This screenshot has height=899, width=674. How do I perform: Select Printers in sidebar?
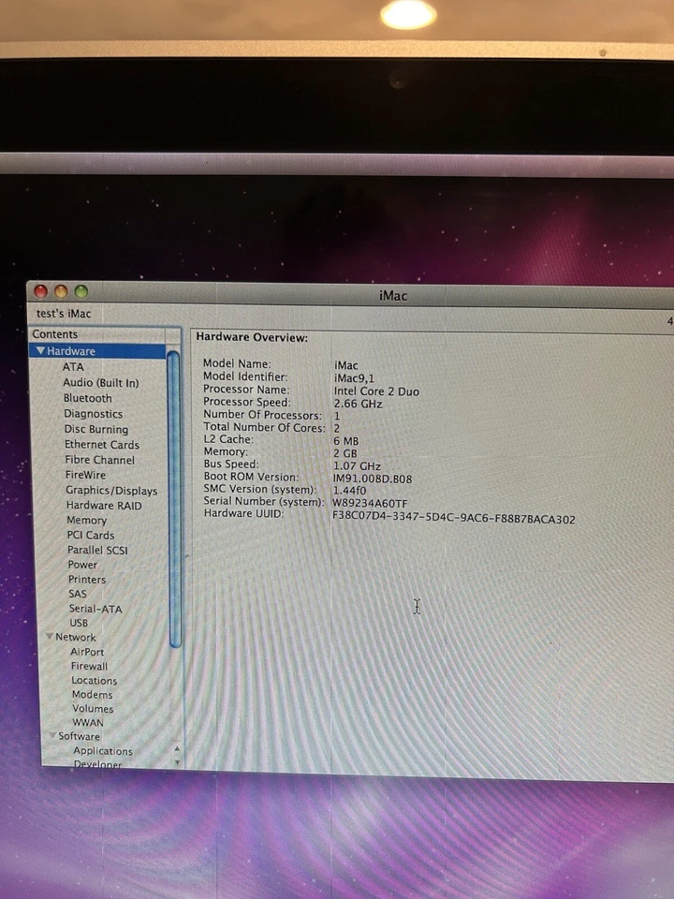tap(87, 579)
